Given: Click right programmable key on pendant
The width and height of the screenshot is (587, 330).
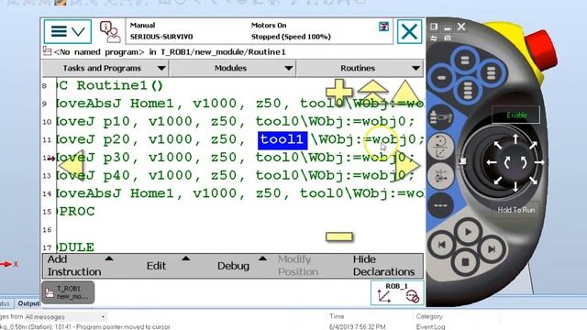Looking at the screenshot, I should 492,73.
